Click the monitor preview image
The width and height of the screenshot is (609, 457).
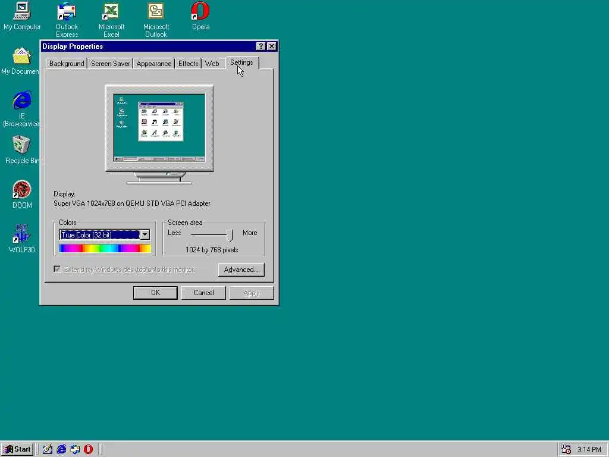(159, 134)
